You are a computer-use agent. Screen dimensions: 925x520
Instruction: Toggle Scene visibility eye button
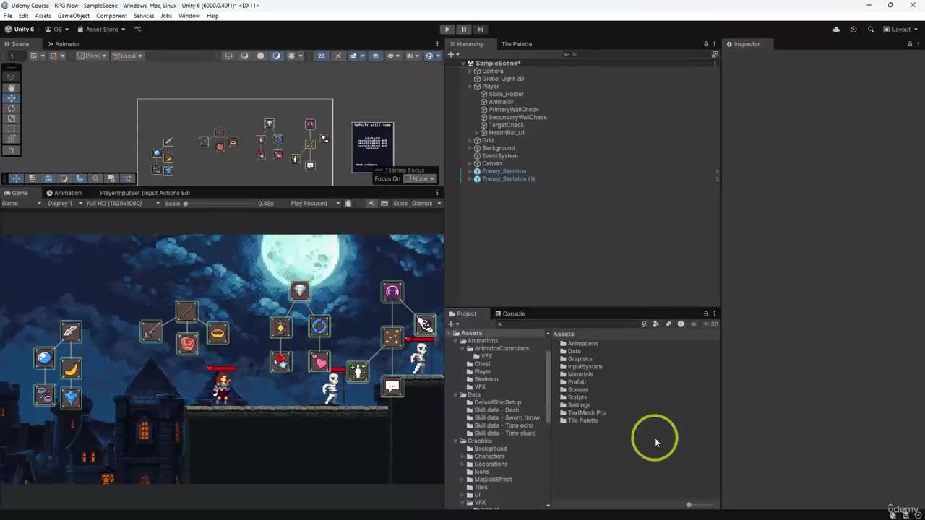375,56
